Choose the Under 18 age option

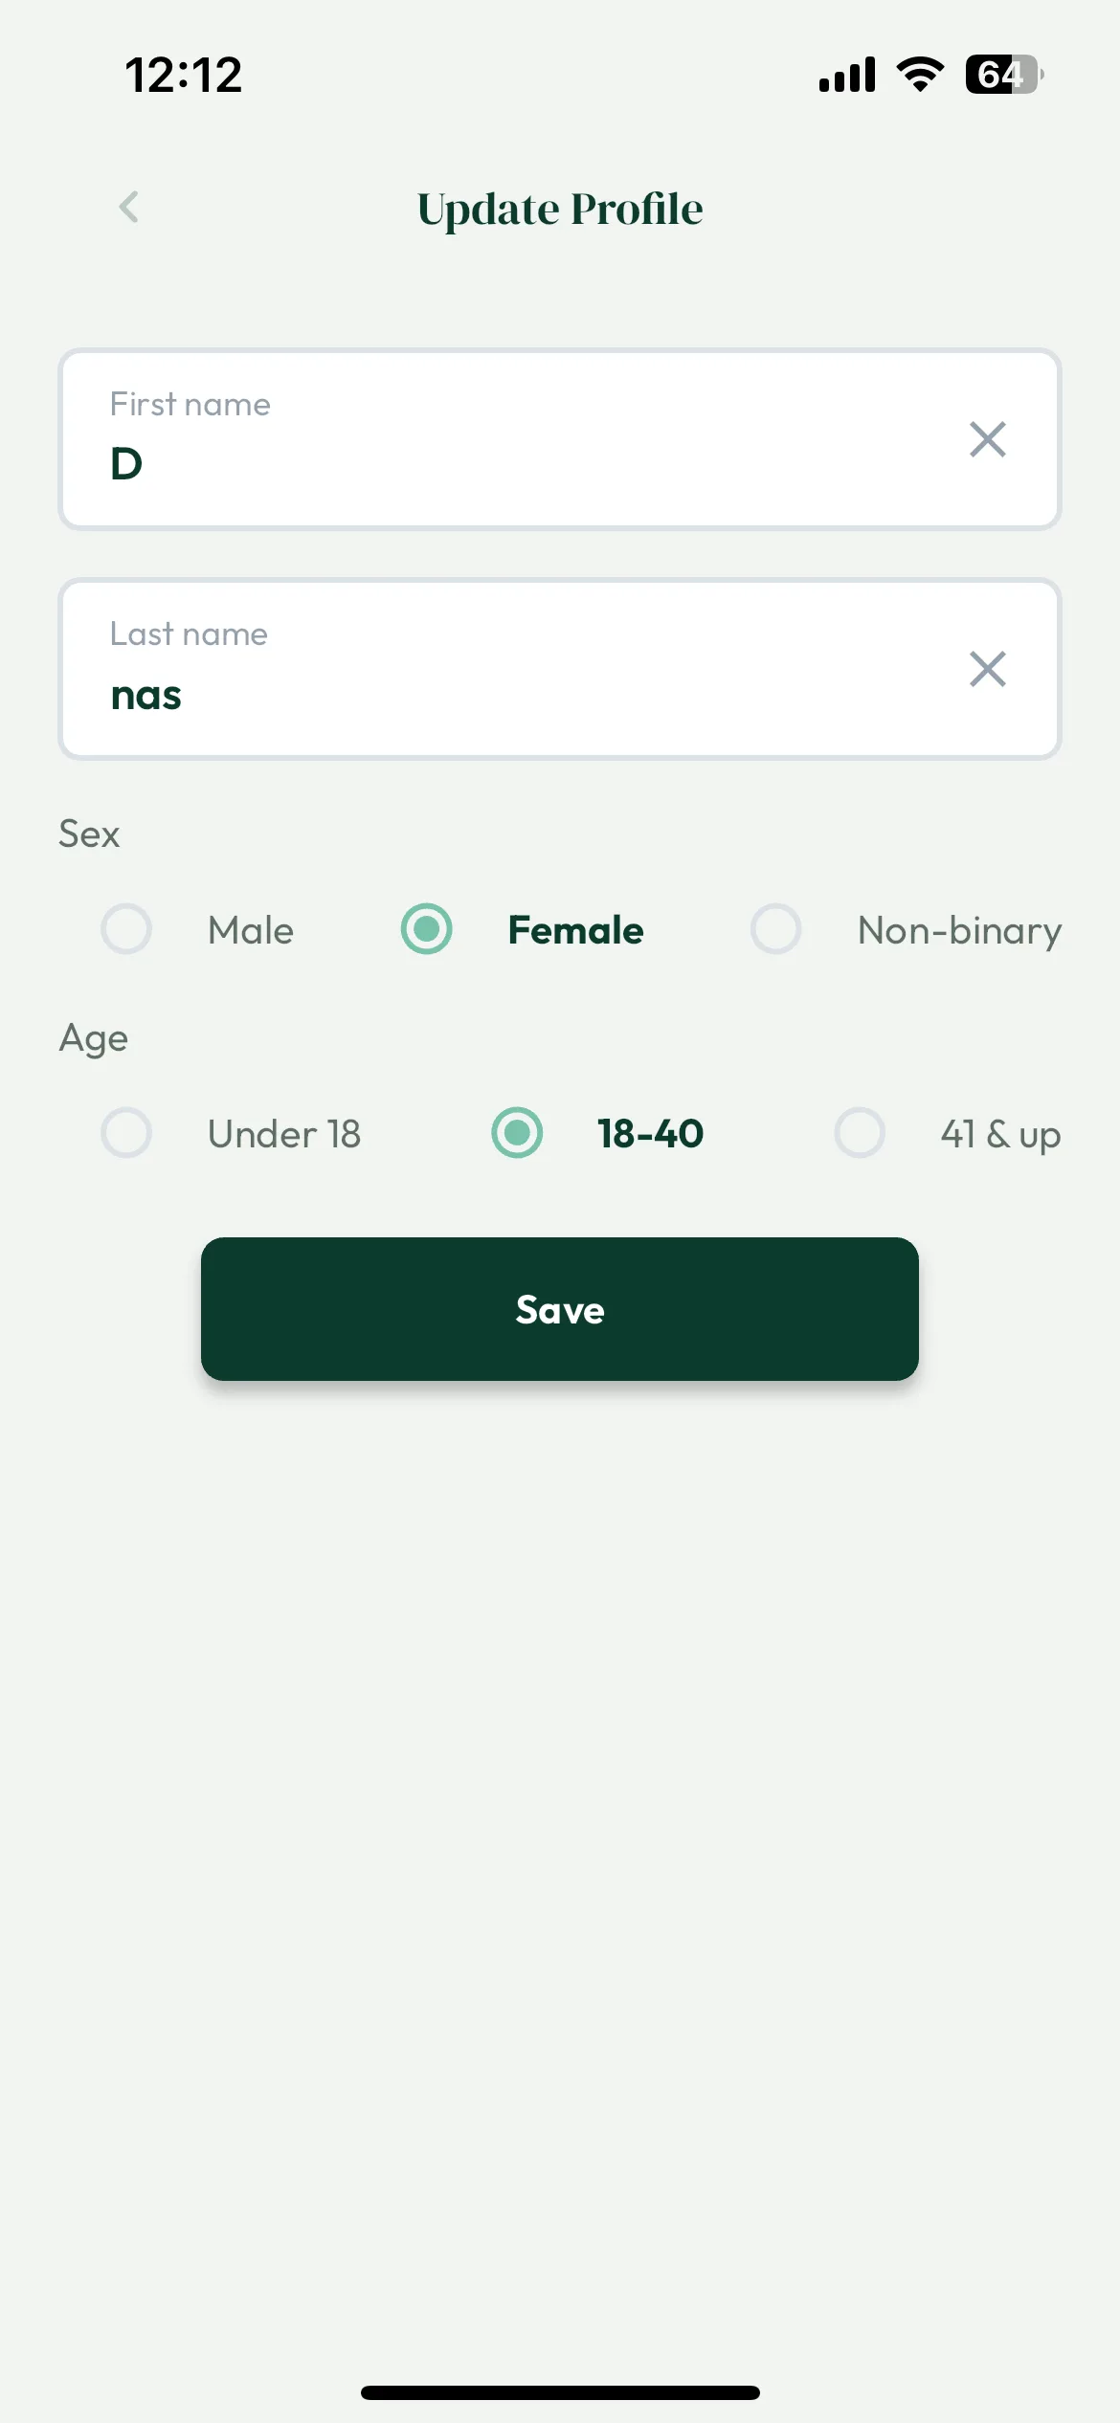tap(126, 1133)
